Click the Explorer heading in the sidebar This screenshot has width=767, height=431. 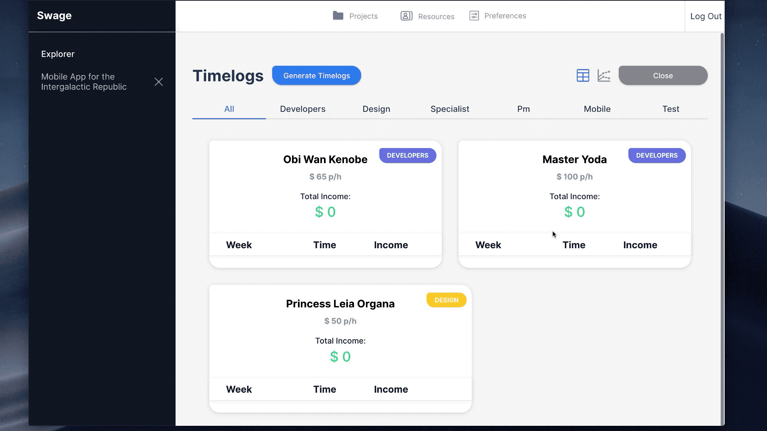click(58, 54)
